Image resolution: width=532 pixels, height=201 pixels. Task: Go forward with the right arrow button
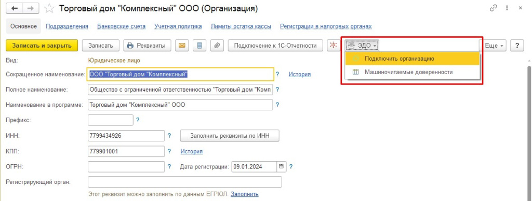point(31,8)
